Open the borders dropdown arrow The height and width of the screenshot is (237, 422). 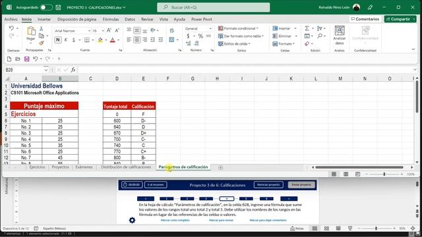pos(92,40)
